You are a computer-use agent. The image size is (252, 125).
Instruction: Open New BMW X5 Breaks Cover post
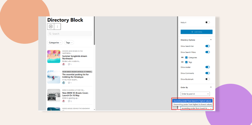[x=75, y=94]
